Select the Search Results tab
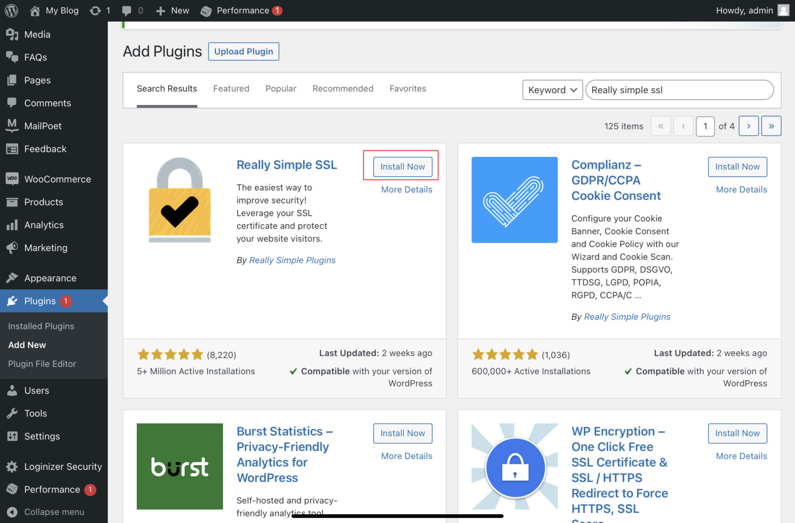This screenshot has width=795, height=523. 167,88
